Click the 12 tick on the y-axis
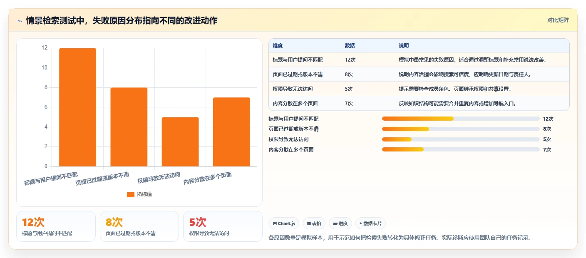The height and width of the screenshot is (258, 586). coord(45,48)
